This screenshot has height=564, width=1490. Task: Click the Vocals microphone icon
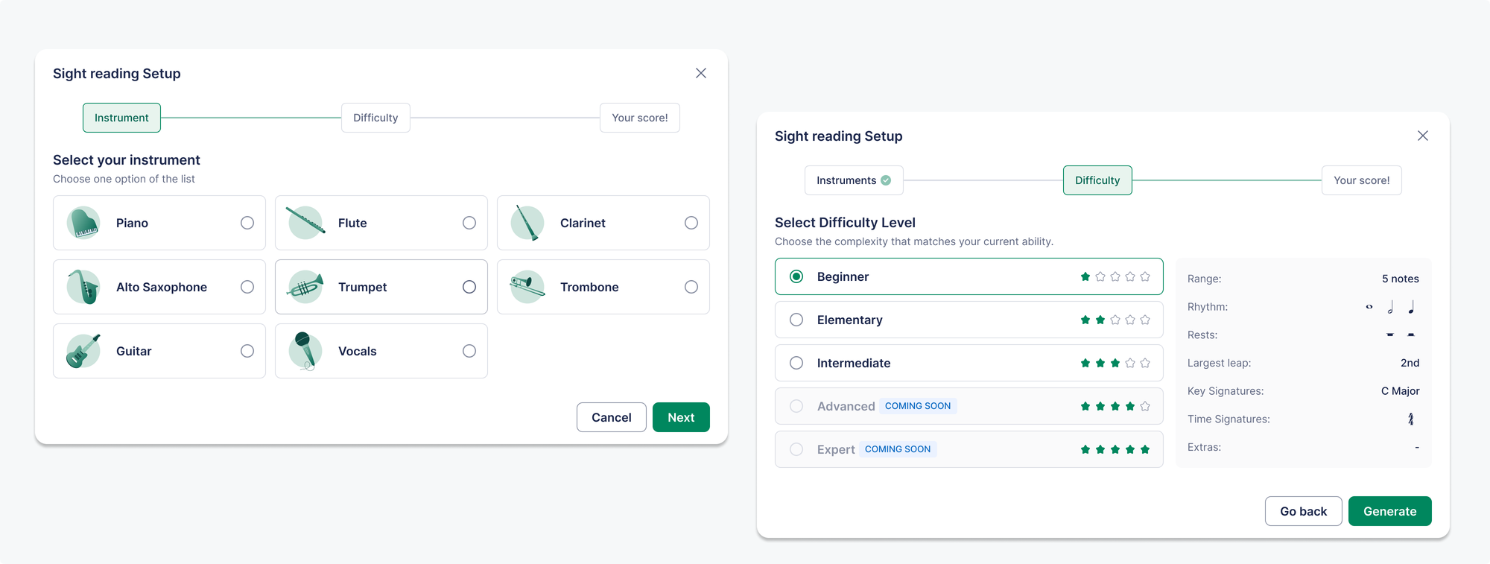[x=305, y=351]
